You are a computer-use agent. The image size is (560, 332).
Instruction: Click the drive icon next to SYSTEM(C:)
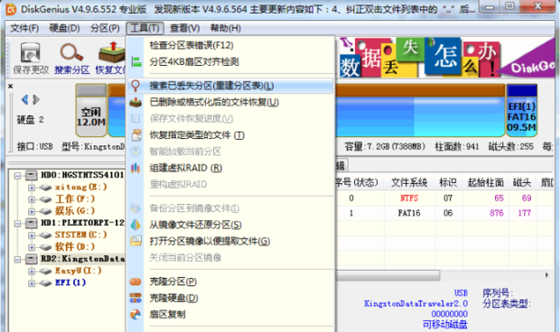(45, 235)
